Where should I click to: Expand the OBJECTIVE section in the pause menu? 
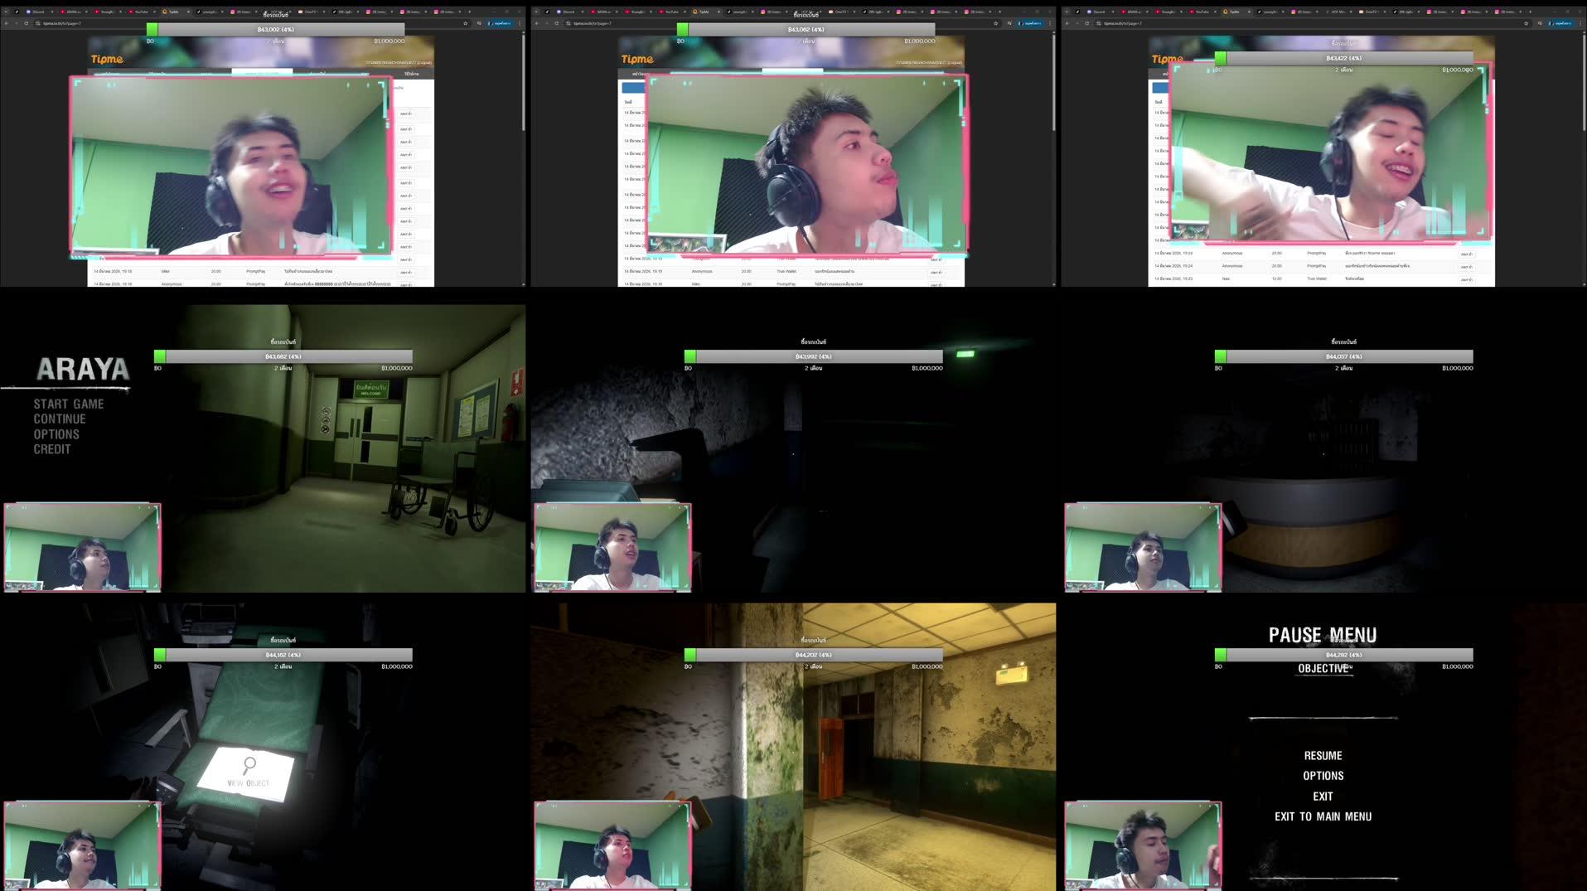pos(1323,668)
